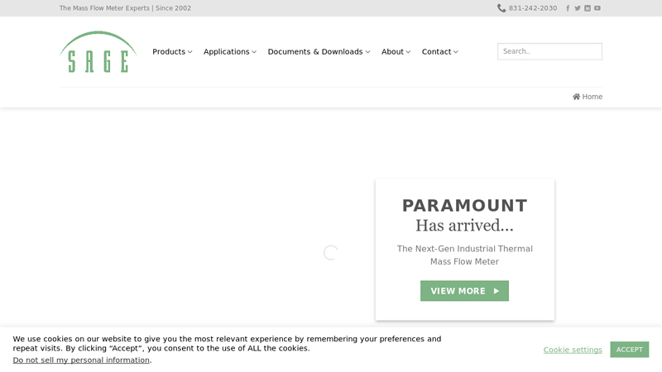Expand the Documents & Downloads dropdown
The image size is (662, 372).
coord(319,51)
